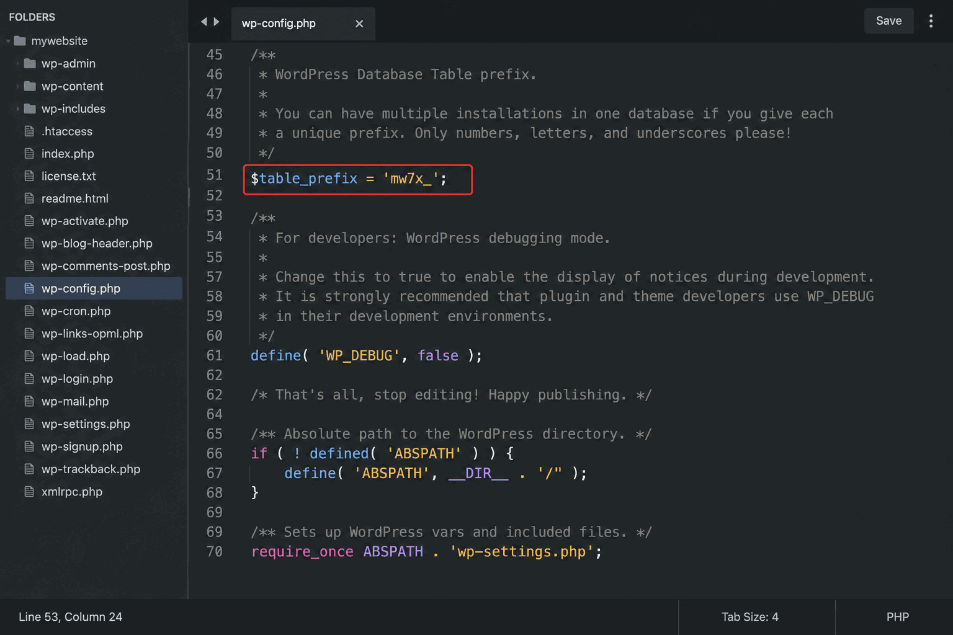Select wp-load.php in the sidebar
The width and height of the screenshot is (953, 635).
(x=76, y=356)
